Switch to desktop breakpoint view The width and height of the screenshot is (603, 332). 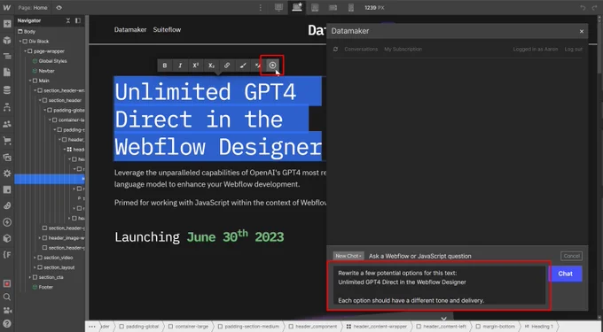coord(278,8)
